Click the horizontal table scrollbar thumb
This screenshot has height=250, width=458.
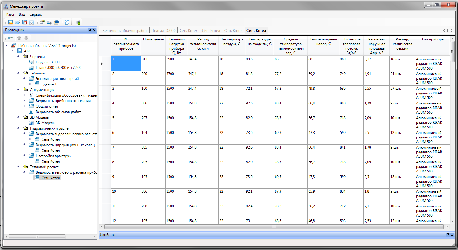(x=274, y=227)
